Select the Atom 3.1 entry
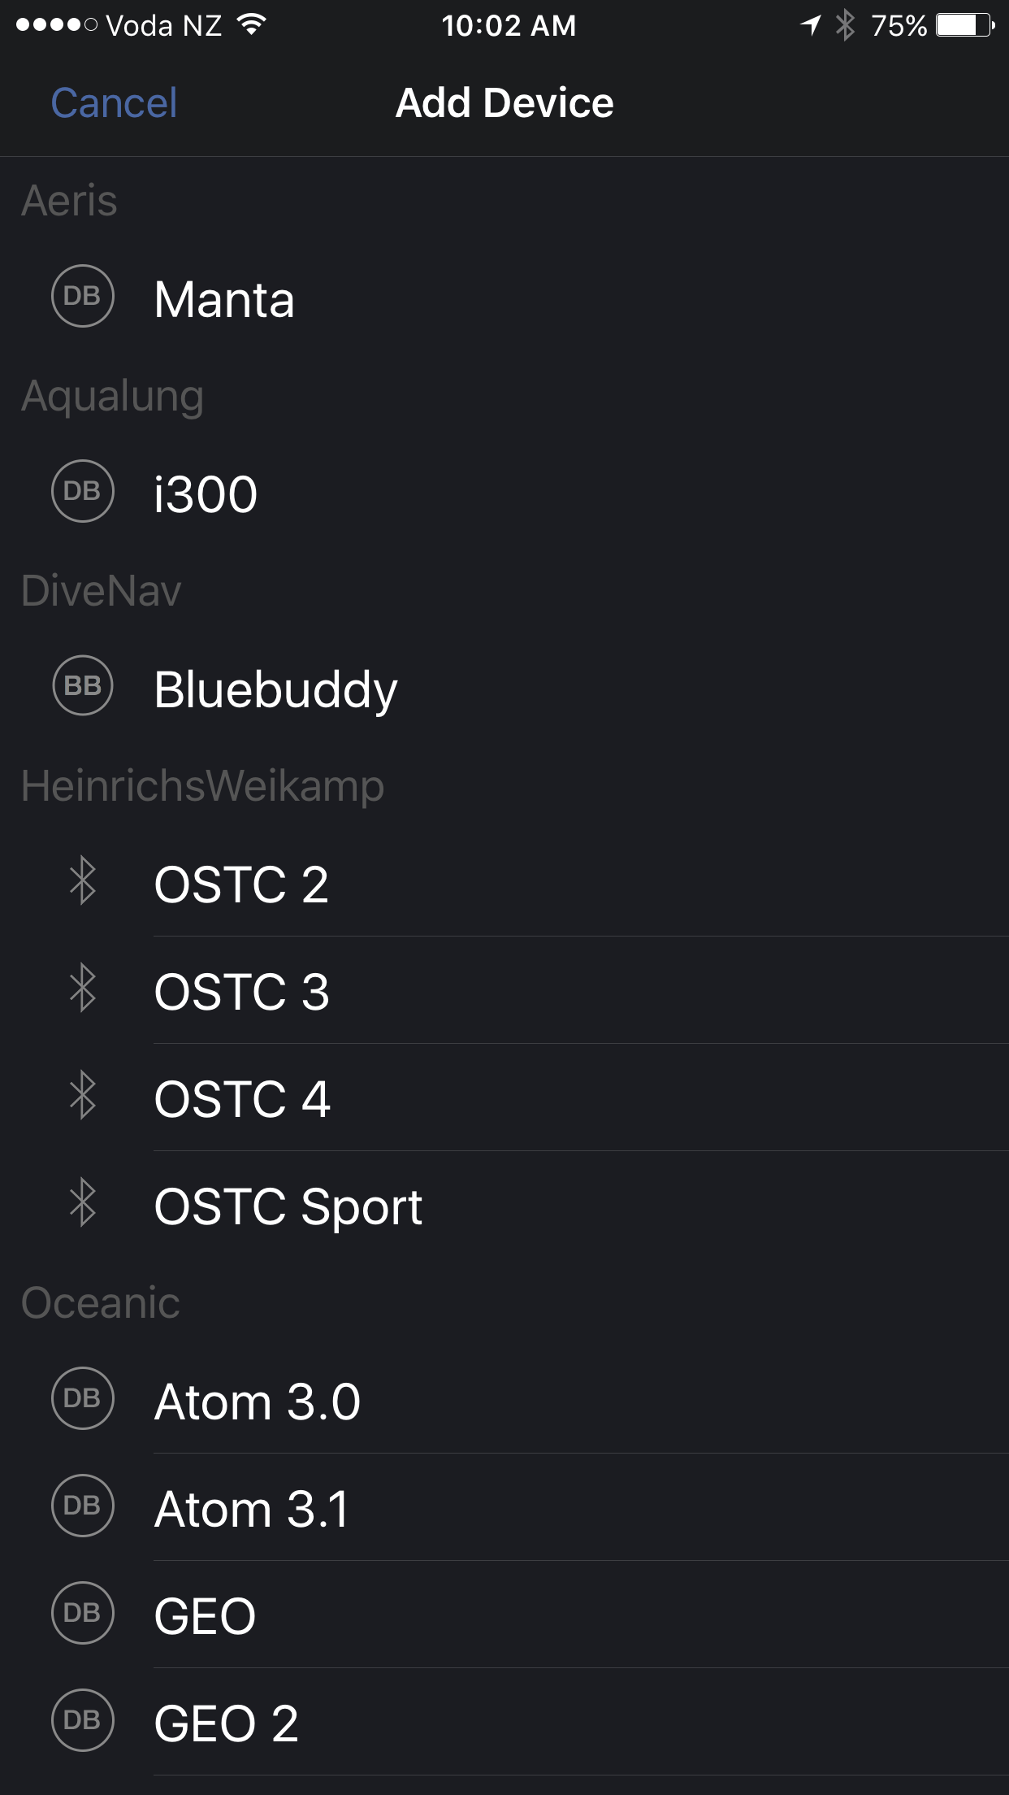1009x1795 pixels. [x=252, y=1509]
